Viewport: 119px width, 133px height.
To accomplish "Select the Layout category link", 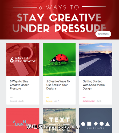I will (x=49, y=101).
